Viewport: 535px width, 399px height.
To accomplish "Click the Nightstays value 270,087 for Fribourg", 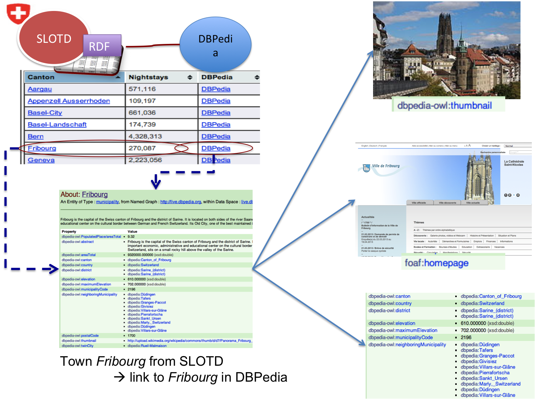I will (142, 148).
